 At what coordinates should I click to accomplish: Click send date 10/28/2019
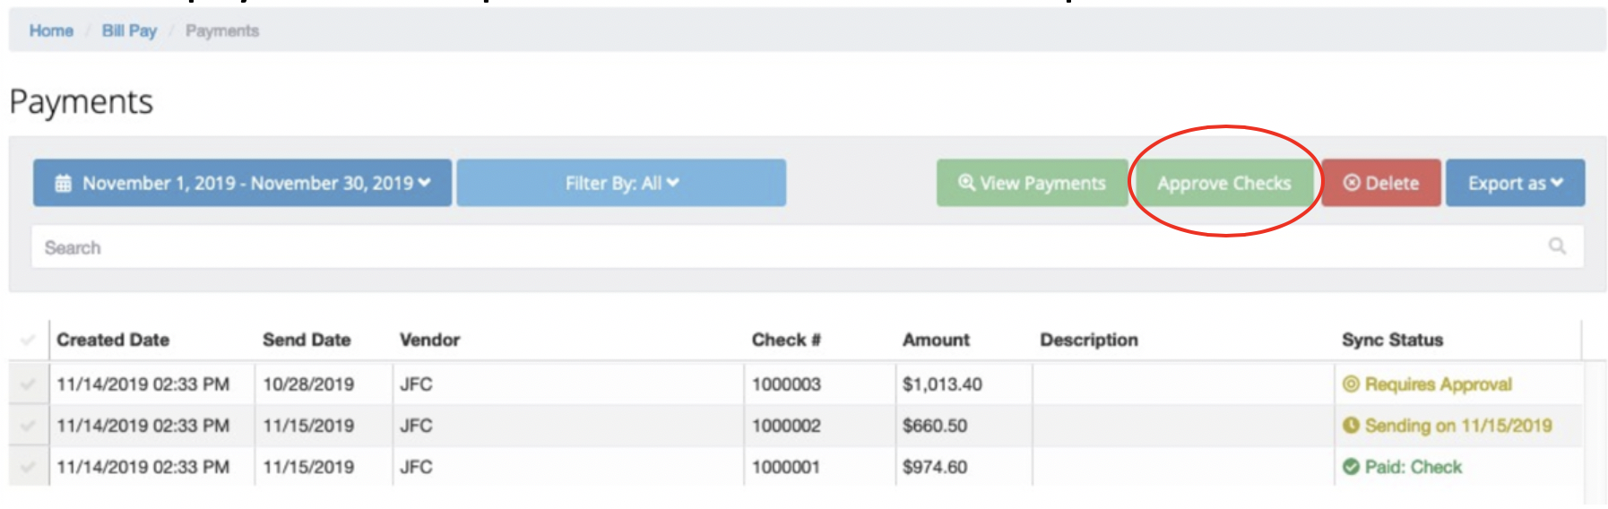point(308,384)
